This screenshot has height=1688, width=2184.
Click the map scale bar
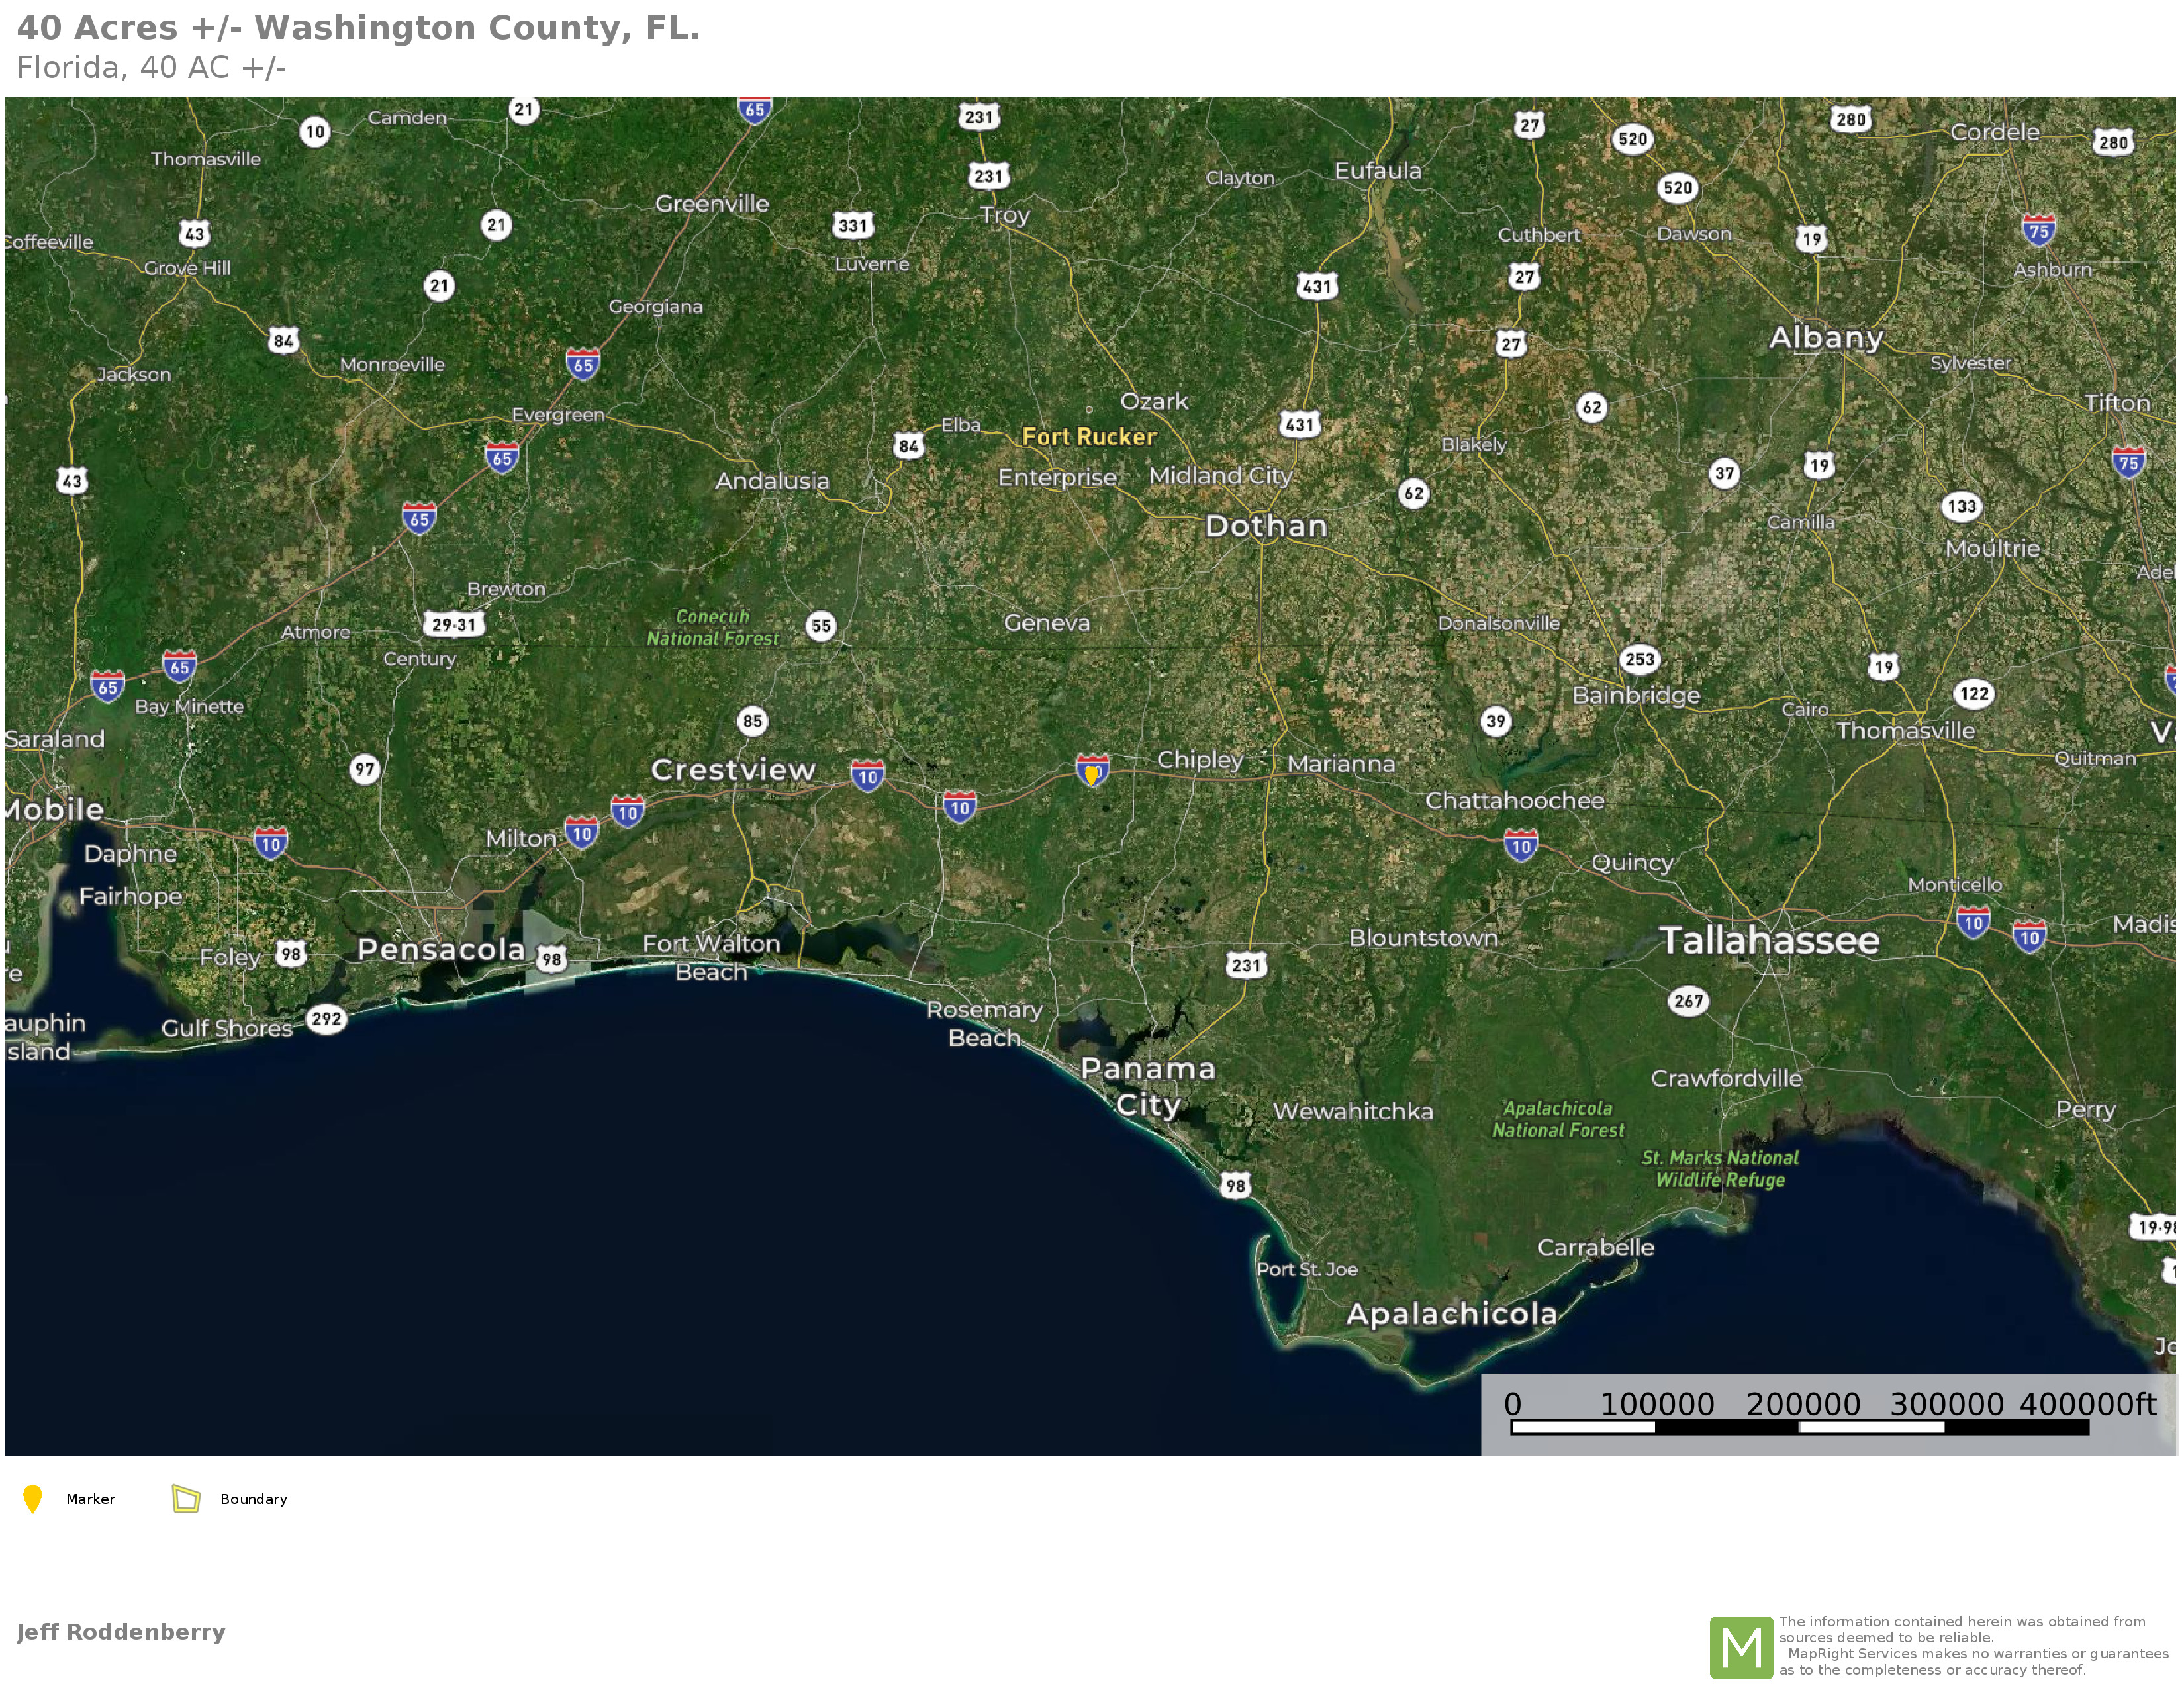click(1799, 1427)
